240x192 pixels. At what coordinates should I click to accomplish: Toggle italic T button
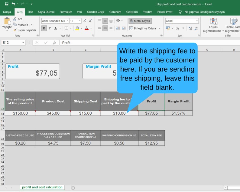(x=50, y=28)
